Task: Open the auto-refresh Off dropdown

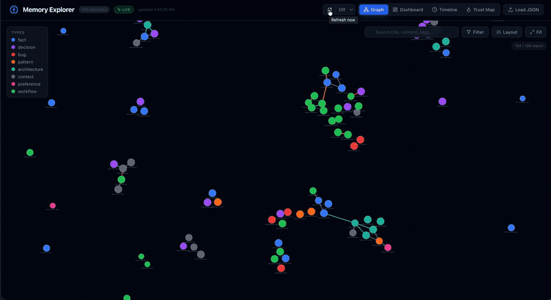Action: coord(346,10)
